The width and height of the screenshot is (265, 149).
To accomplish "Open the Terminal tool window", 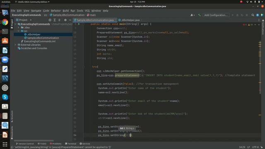I will tap(71, 144).
